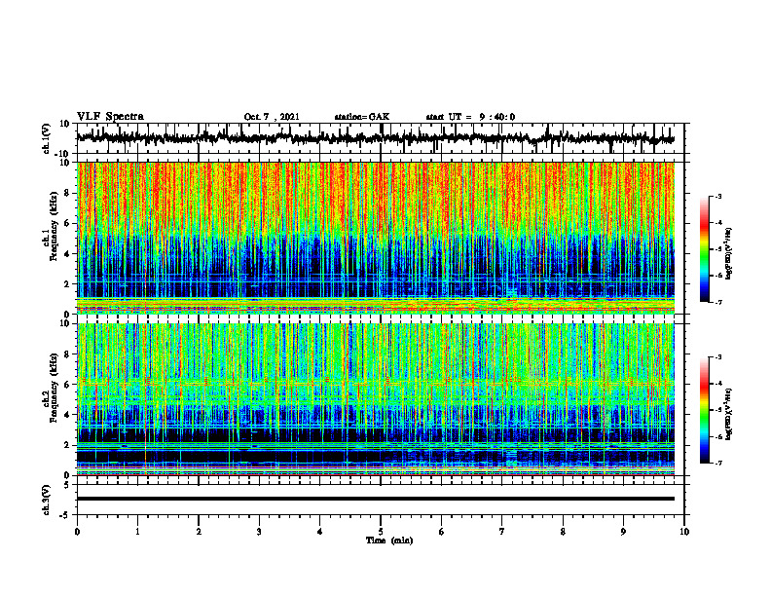
Task: Click inside the ch.1 spectrogram panel
Action: coord(375,238)
